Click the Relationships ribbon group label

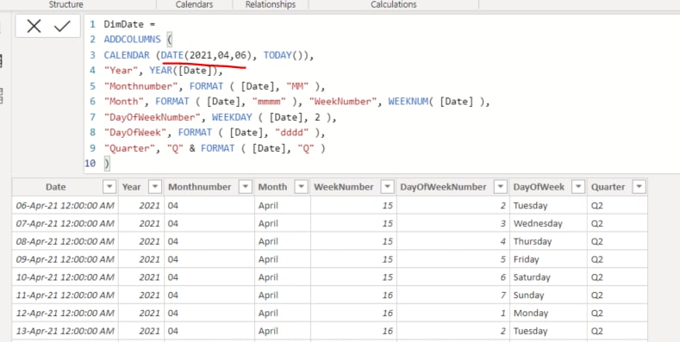click(x=271, y=5)
